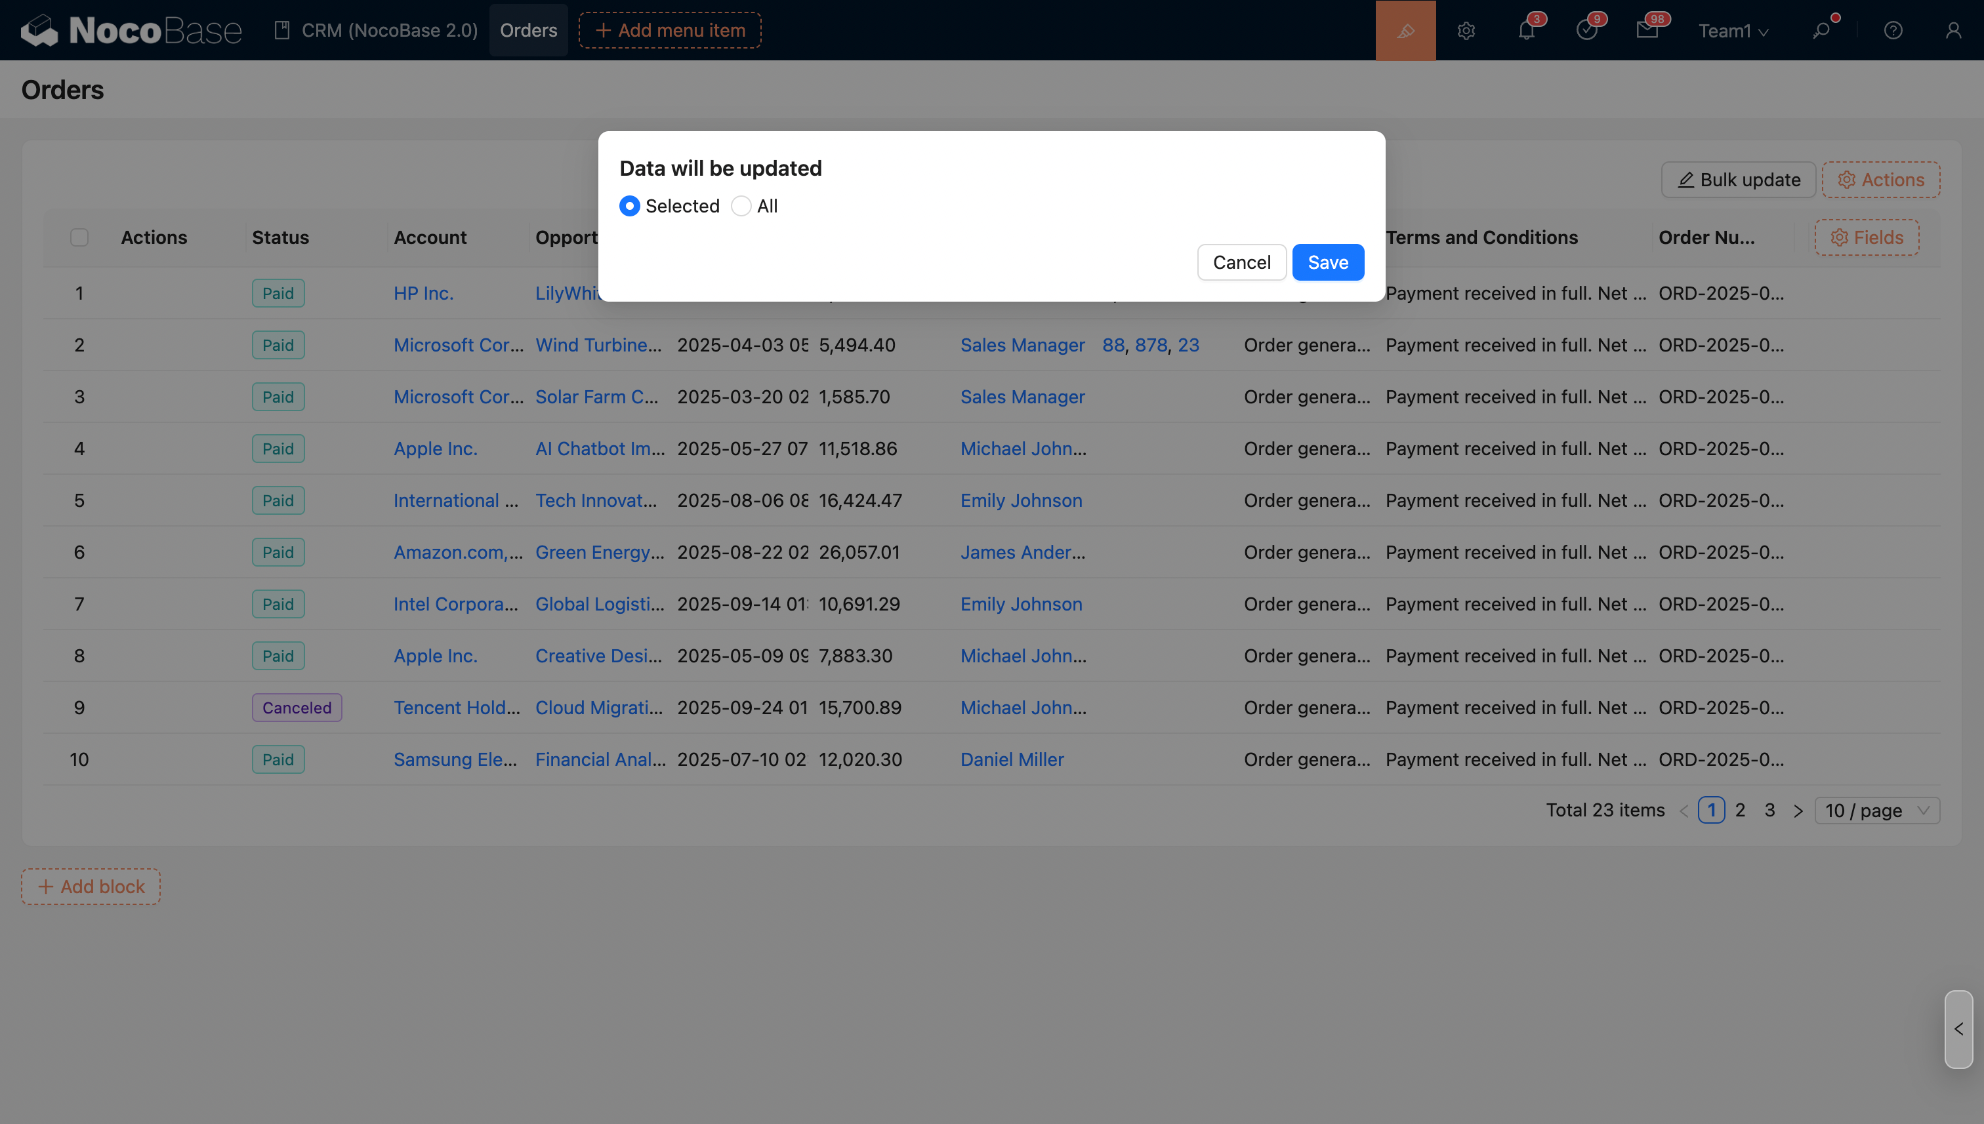This screenshot has width=1984, height=1124.
Task: Open the settings gear in the top bar
Action: point(1466,30)
